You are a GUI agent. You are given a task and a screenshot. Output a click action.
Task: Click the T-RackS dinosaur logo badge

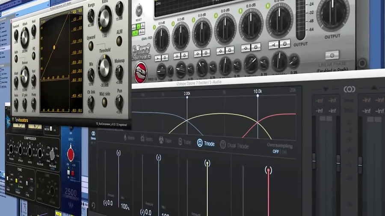(140, 73)
